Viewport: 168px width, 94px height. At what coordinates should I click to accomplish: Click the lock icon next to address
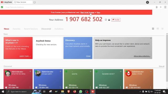109,20
